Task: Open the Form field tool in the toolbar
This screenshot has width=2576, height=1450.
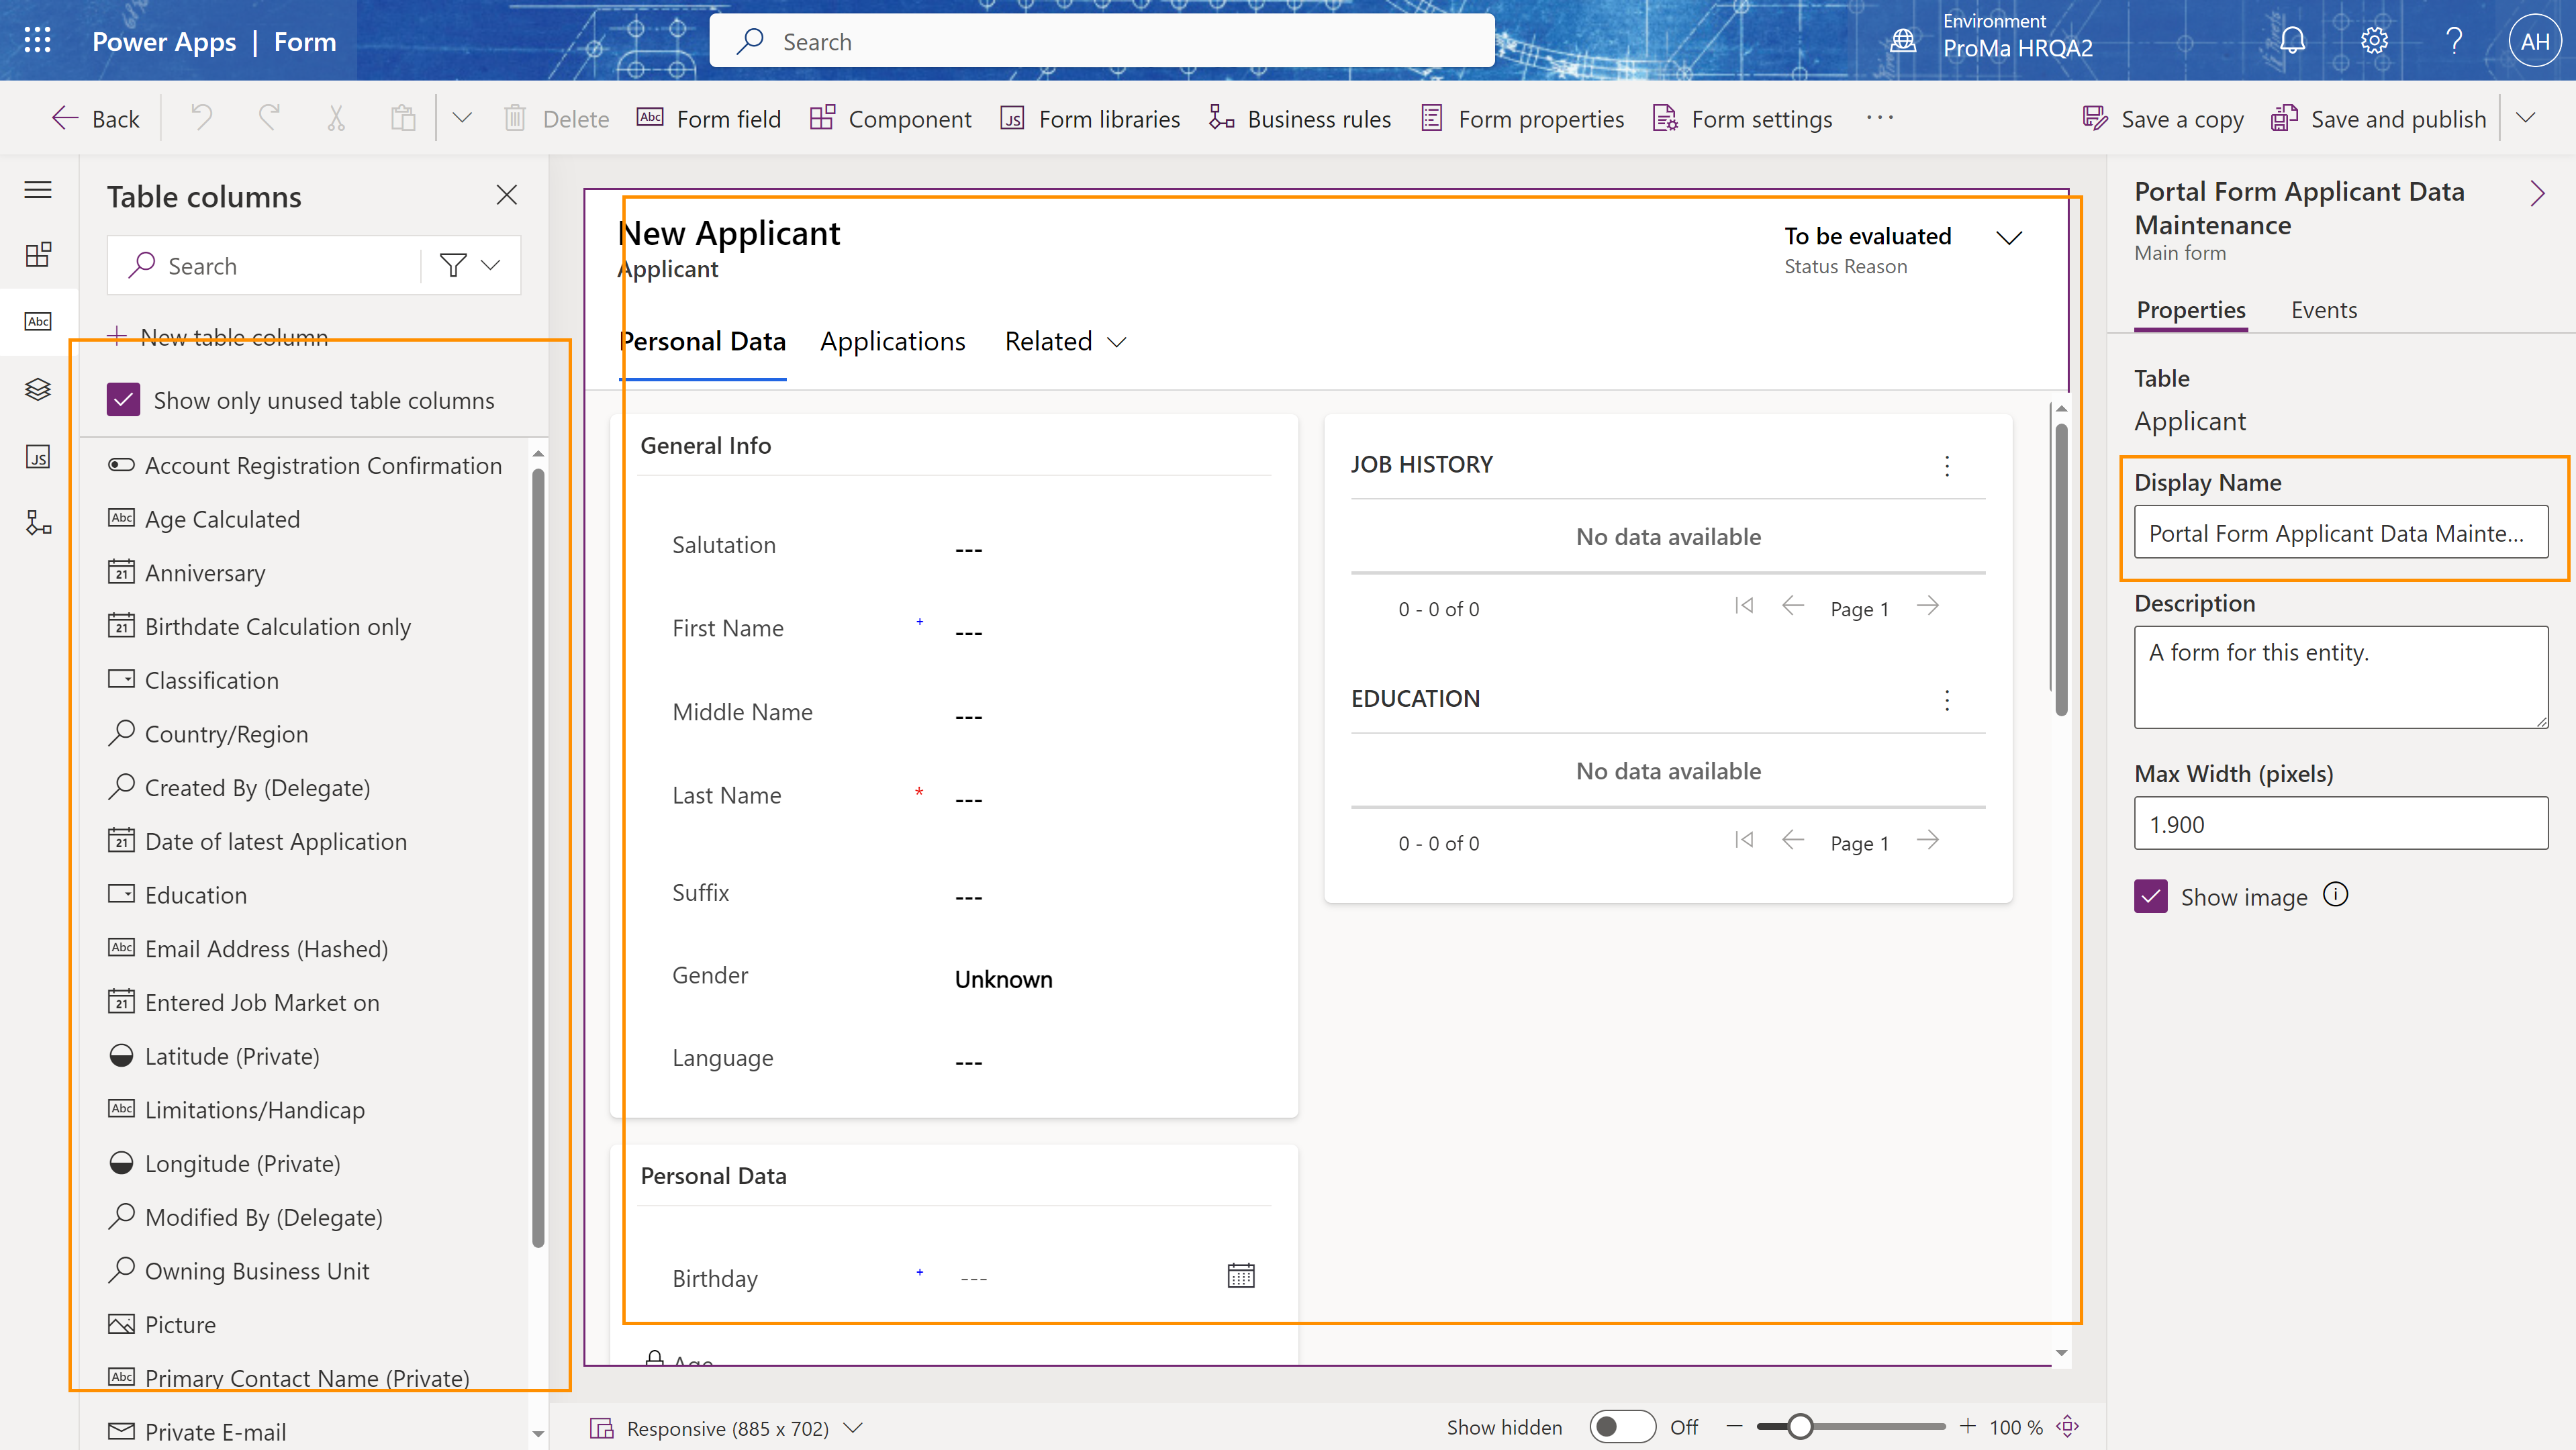Action: coord(709,118)
